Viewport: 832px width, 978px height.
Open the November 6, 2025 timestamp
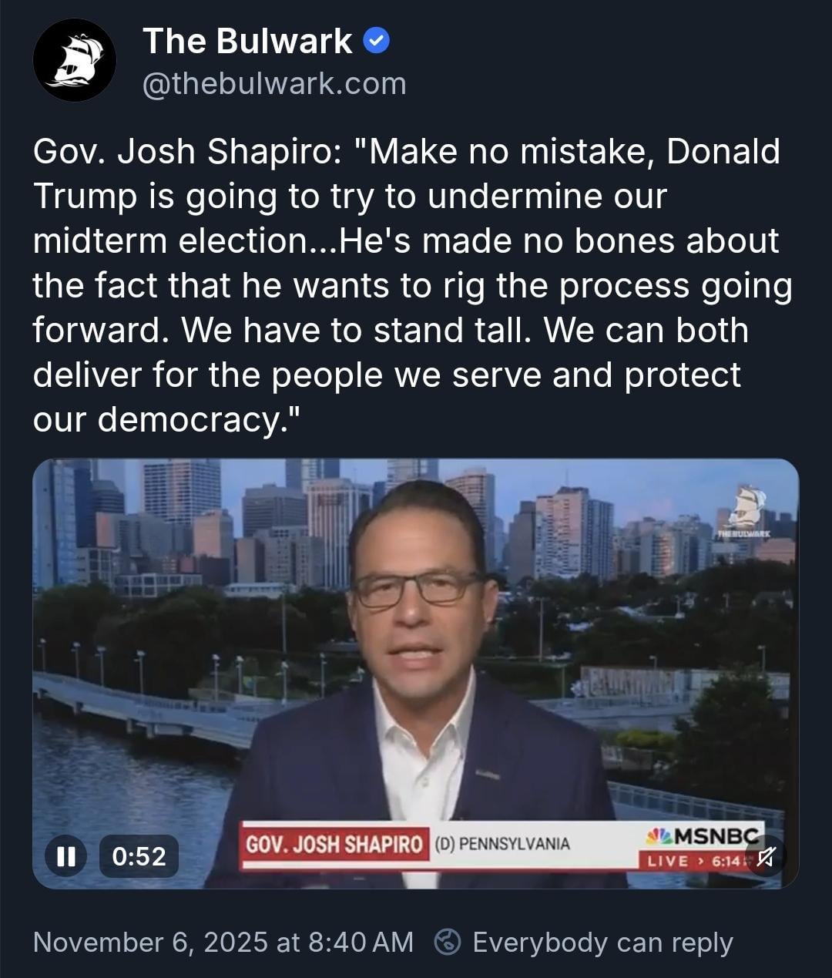coord(149,942)
